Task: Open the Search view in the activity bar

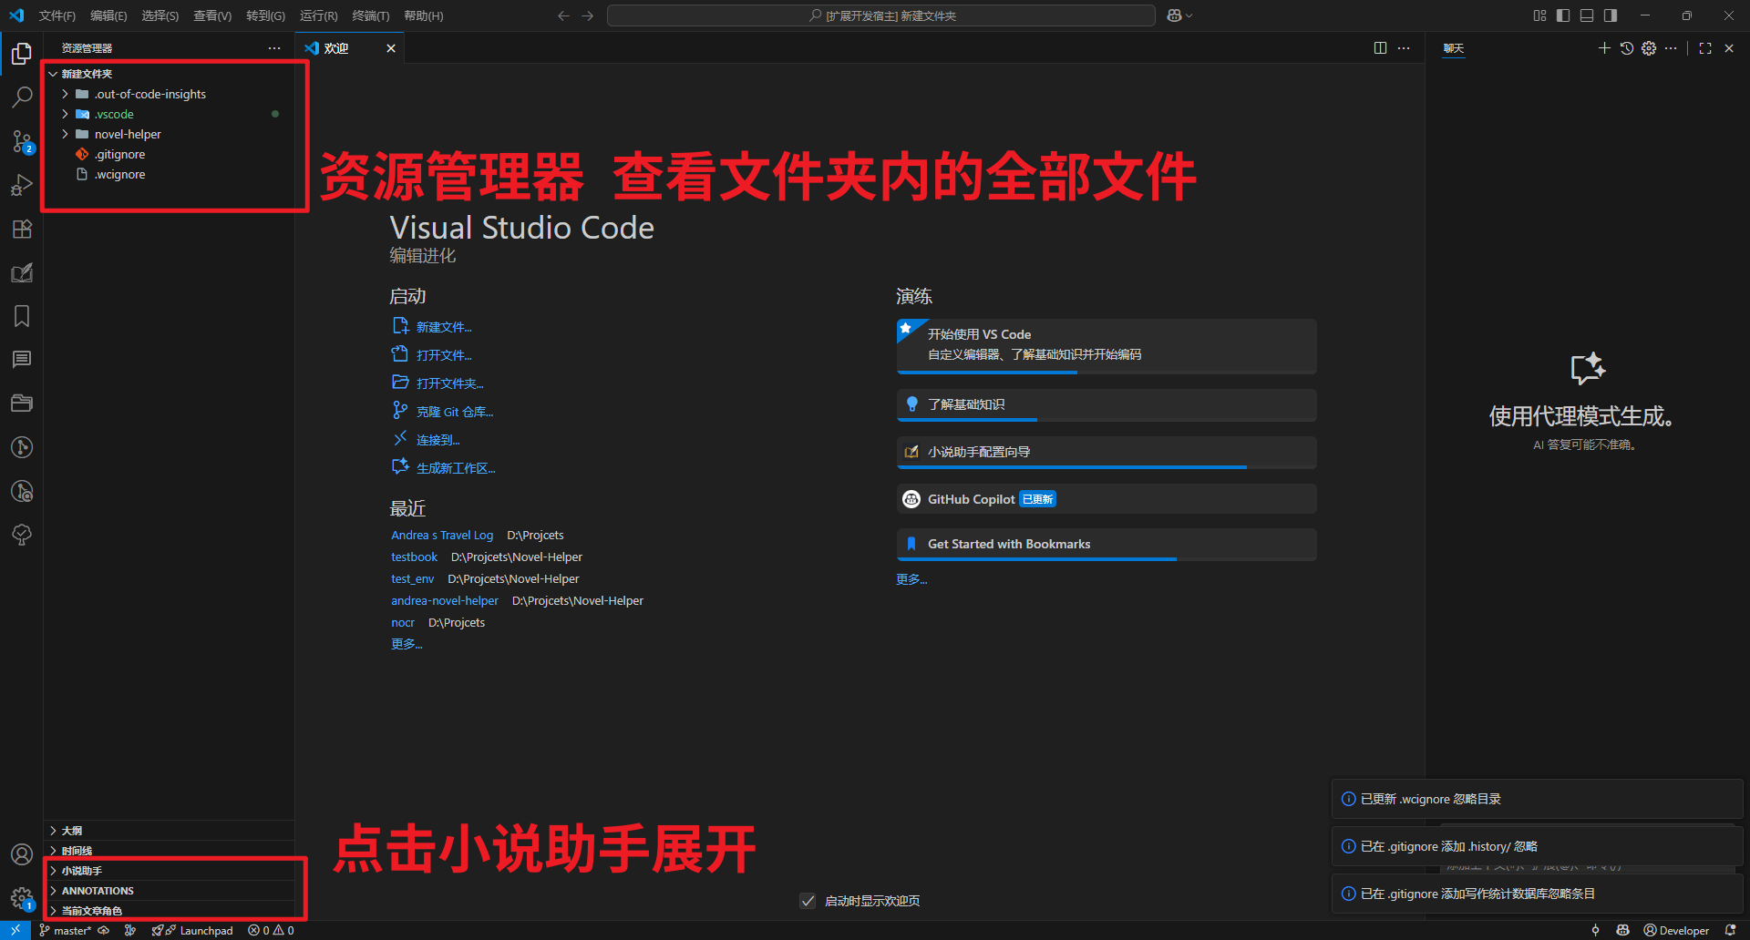Action: point(22,97)
